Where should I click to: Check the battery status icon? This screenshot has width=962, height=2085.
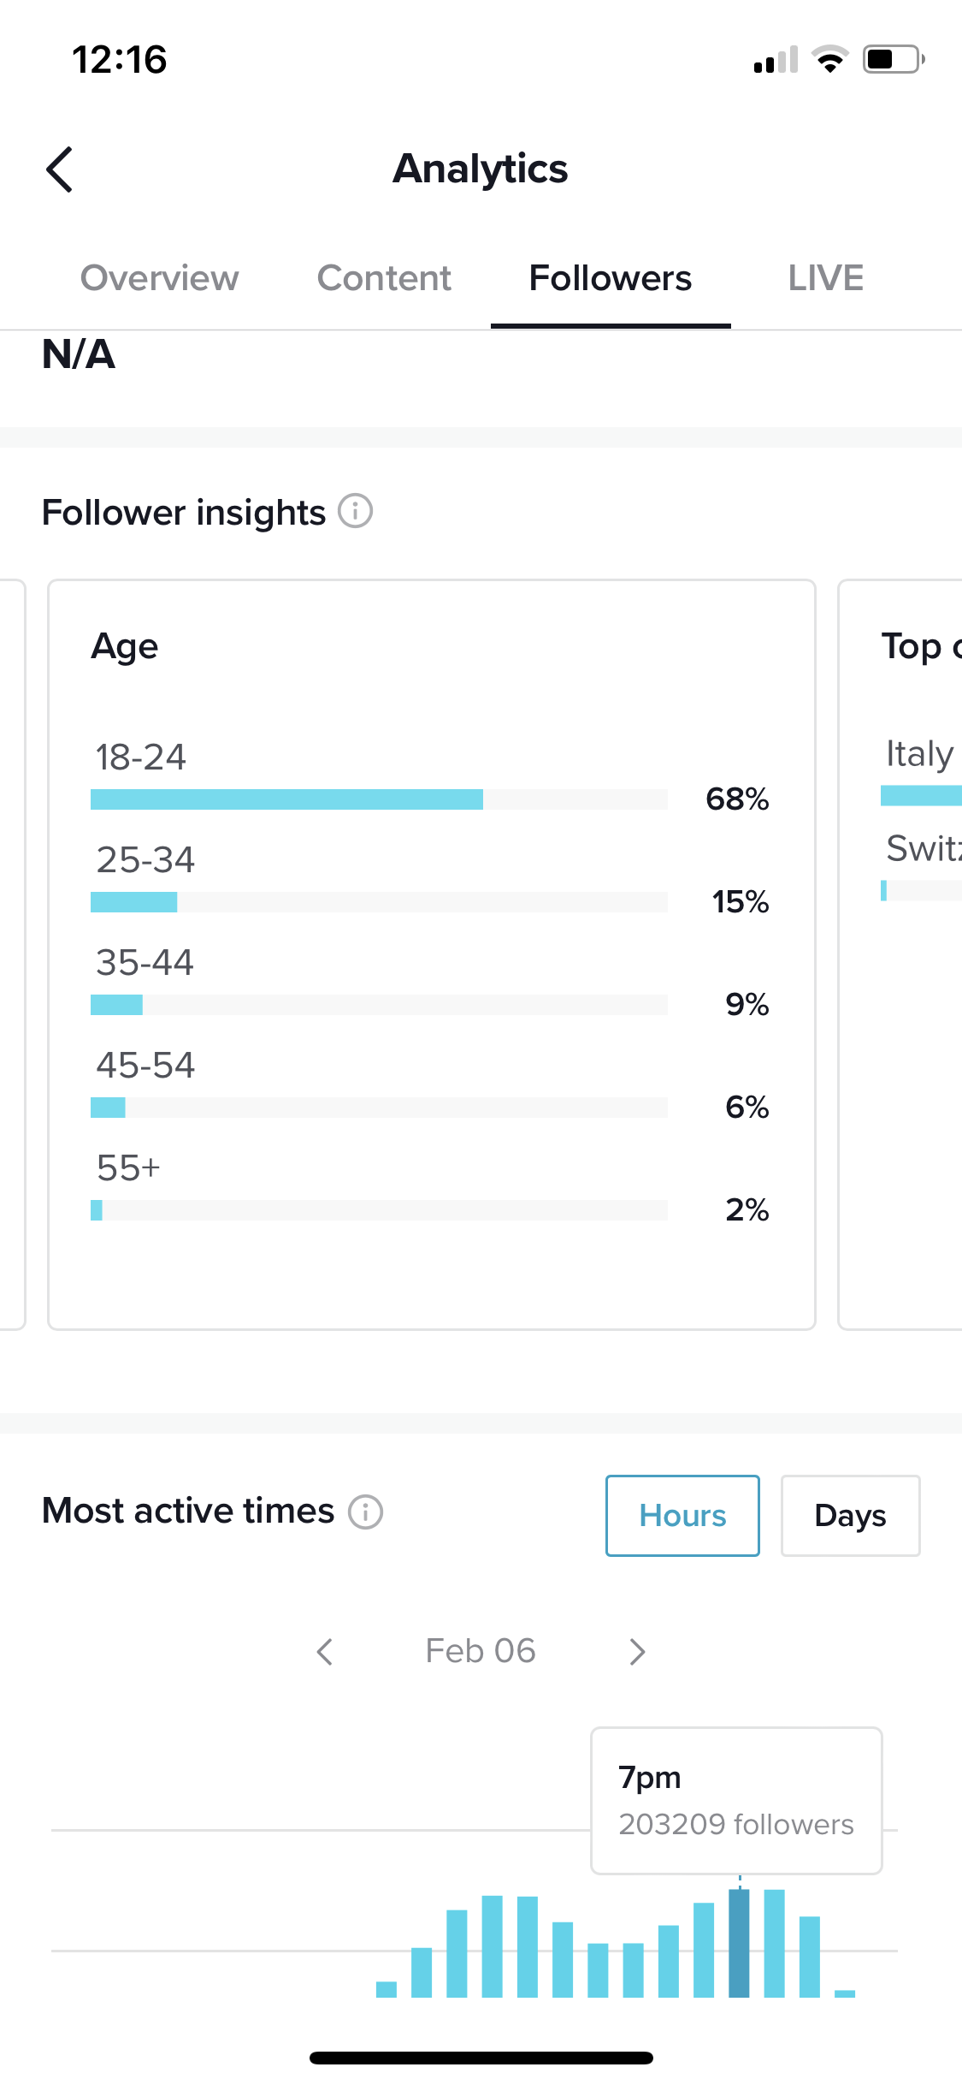(x=894, y=59)
